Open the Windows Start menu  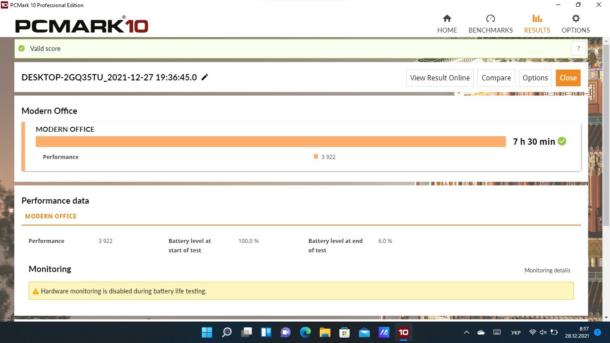(207, 332)
